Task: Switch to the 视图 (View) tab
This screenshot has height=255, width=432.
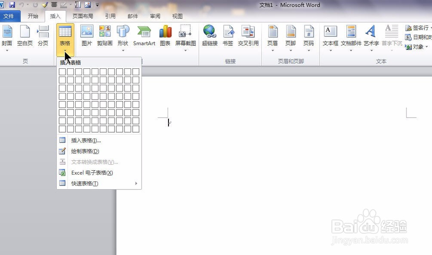Action: pos(178,16)
